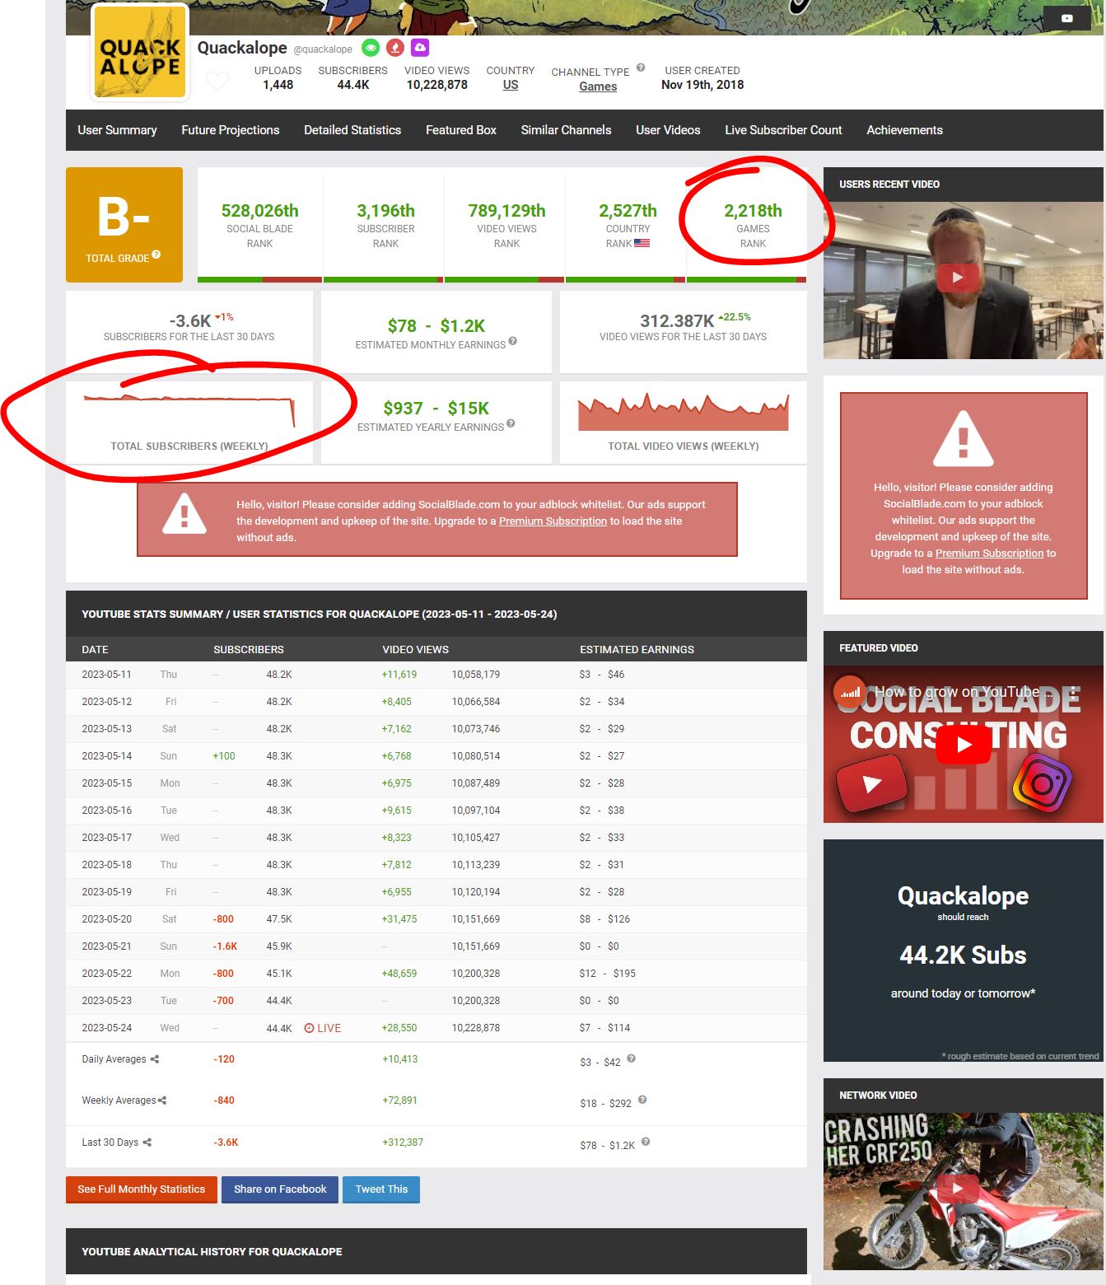
Task: Click the Total Grade help icon
Action: click(156, 255)
